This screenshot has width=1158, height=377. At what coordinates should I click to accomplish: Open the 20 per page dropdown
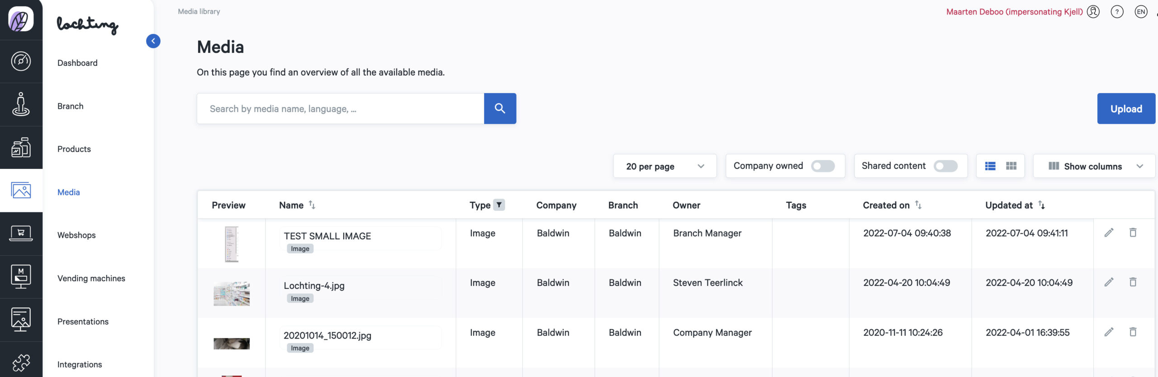point(664,166)
